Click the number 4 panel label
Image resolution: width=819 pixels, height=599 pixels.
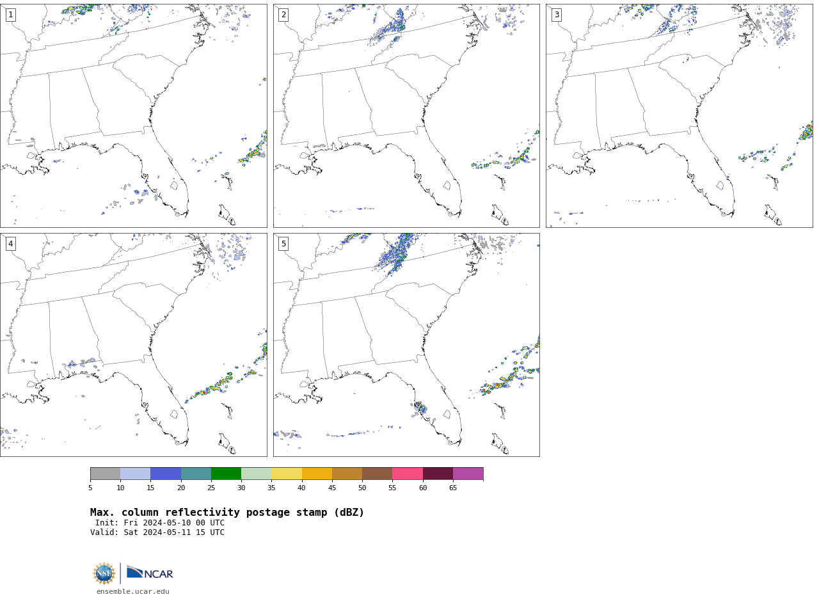coord(10,244)
